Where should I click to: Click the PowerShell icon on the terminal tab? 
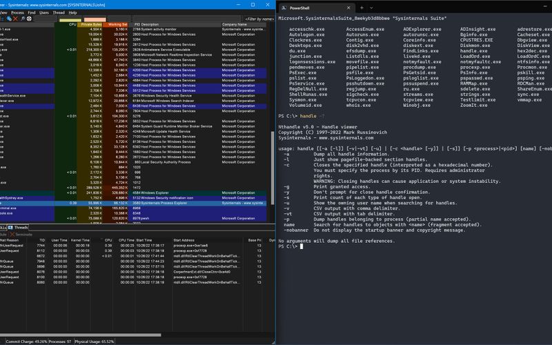pyautogui.click(x=284, y=7)
